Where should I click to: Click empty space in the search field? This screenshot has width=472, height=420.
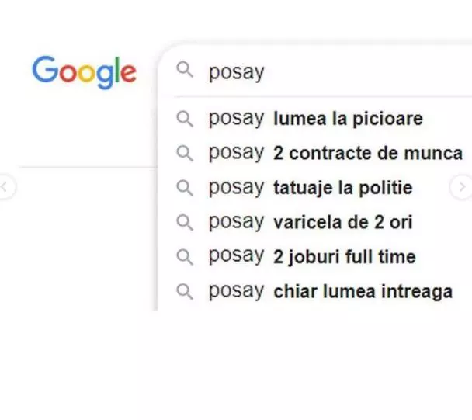point(365,71)
